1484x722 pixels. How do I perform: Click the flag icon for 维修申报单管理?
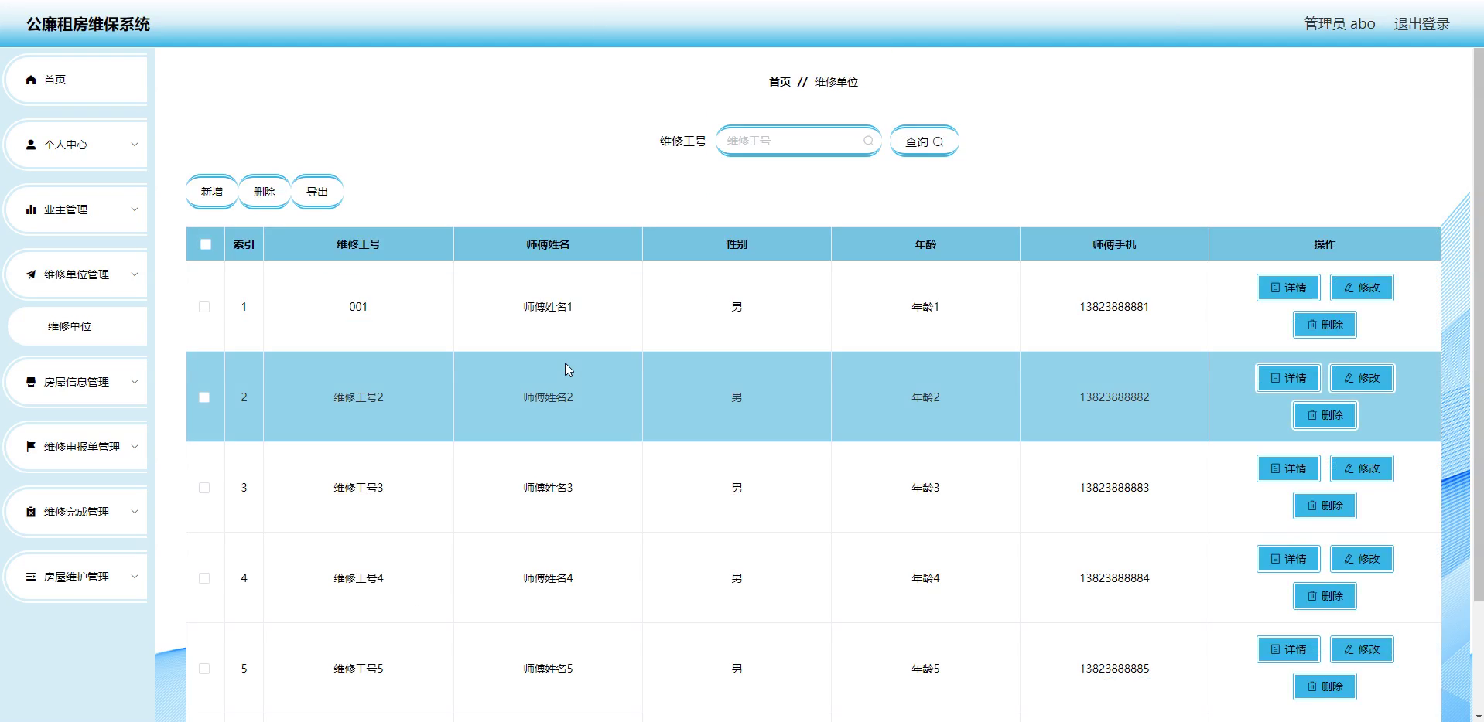click(31, 447)
